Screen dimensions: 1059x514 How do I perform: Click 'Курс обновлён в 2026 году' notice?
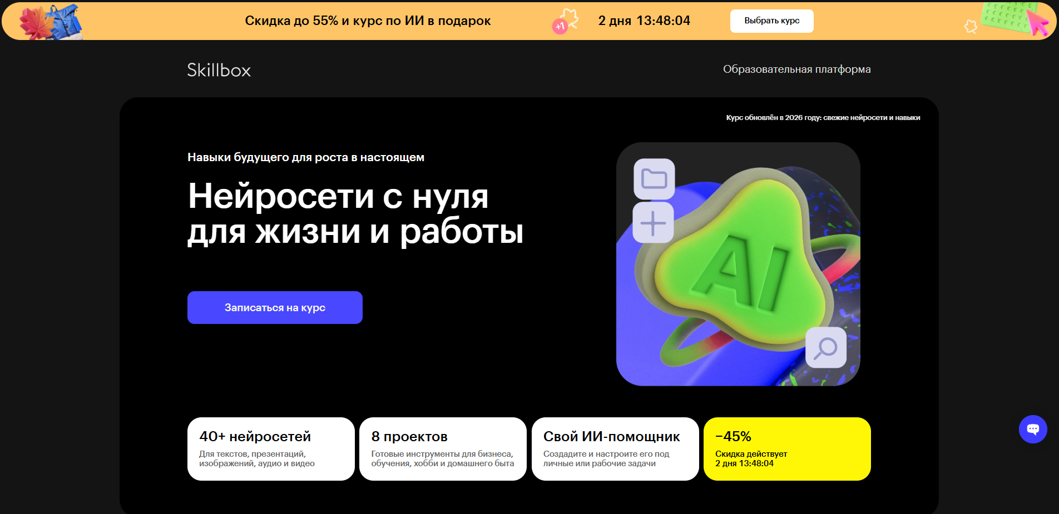[x=823, y=118]
